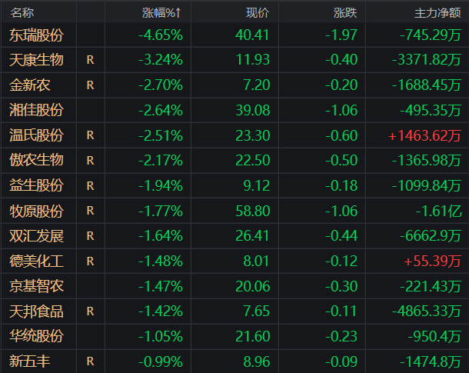Viewport: 469px width, 373px height.
Task: Click the R badge beside 天康生物
Action: pyautogui.click(x=90, y=60)
